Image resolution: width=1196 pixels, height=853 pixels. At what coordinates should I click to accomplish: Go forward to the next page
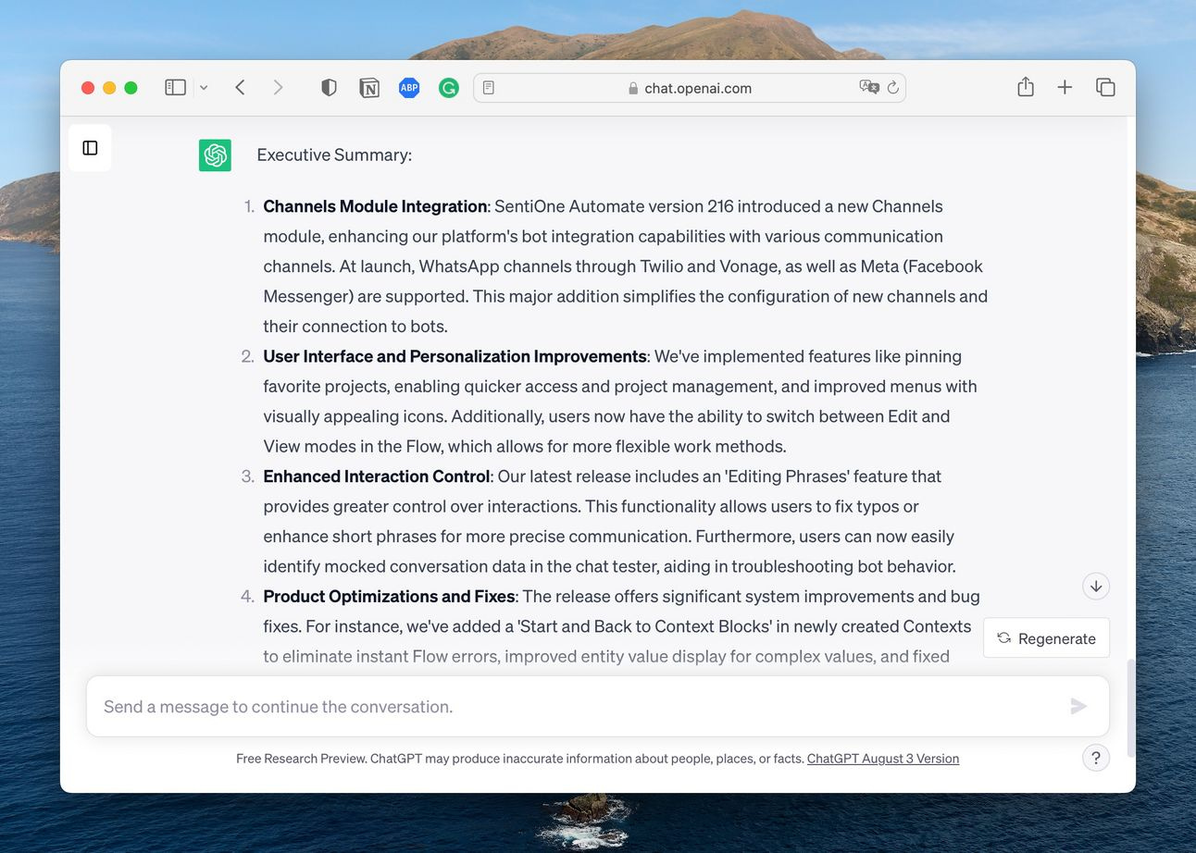point(278,88)
